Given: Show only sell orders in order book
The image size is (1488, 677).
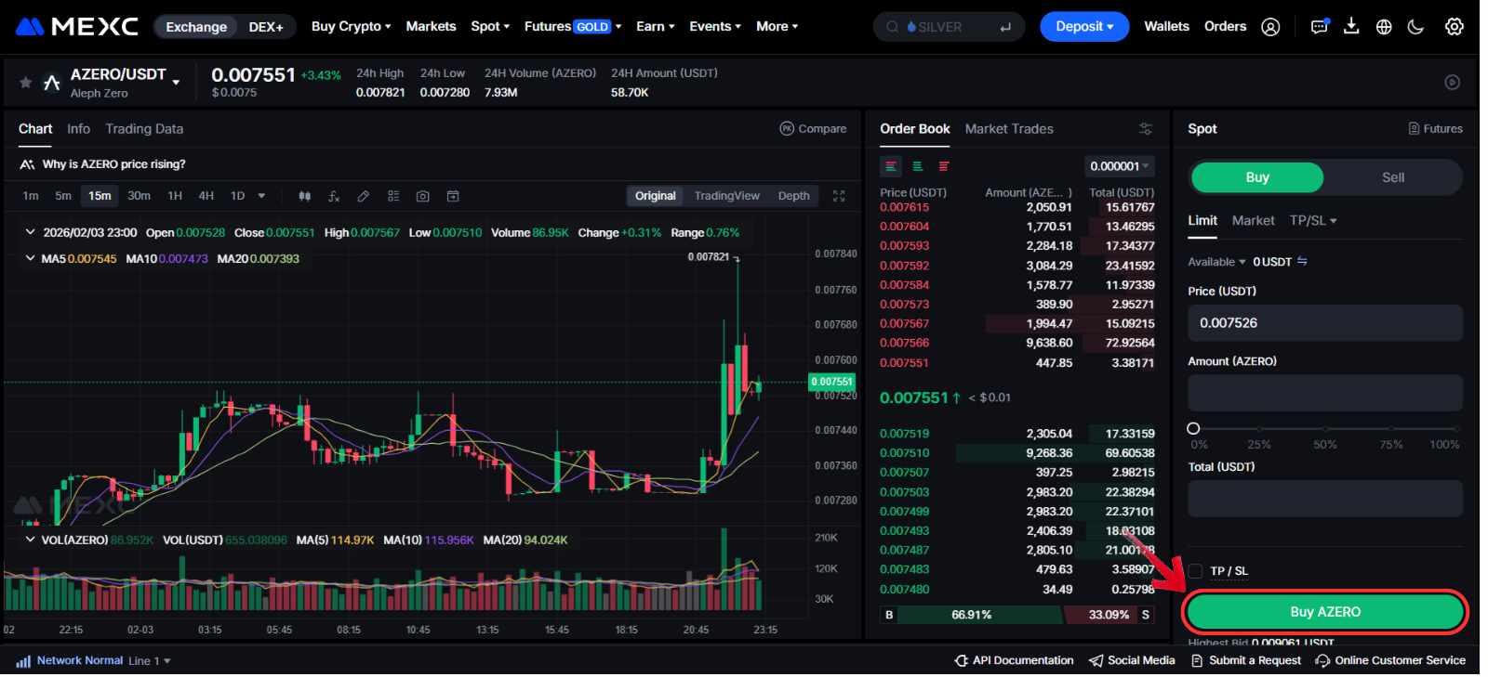Looking at the screenshot, I should (944, 166).
